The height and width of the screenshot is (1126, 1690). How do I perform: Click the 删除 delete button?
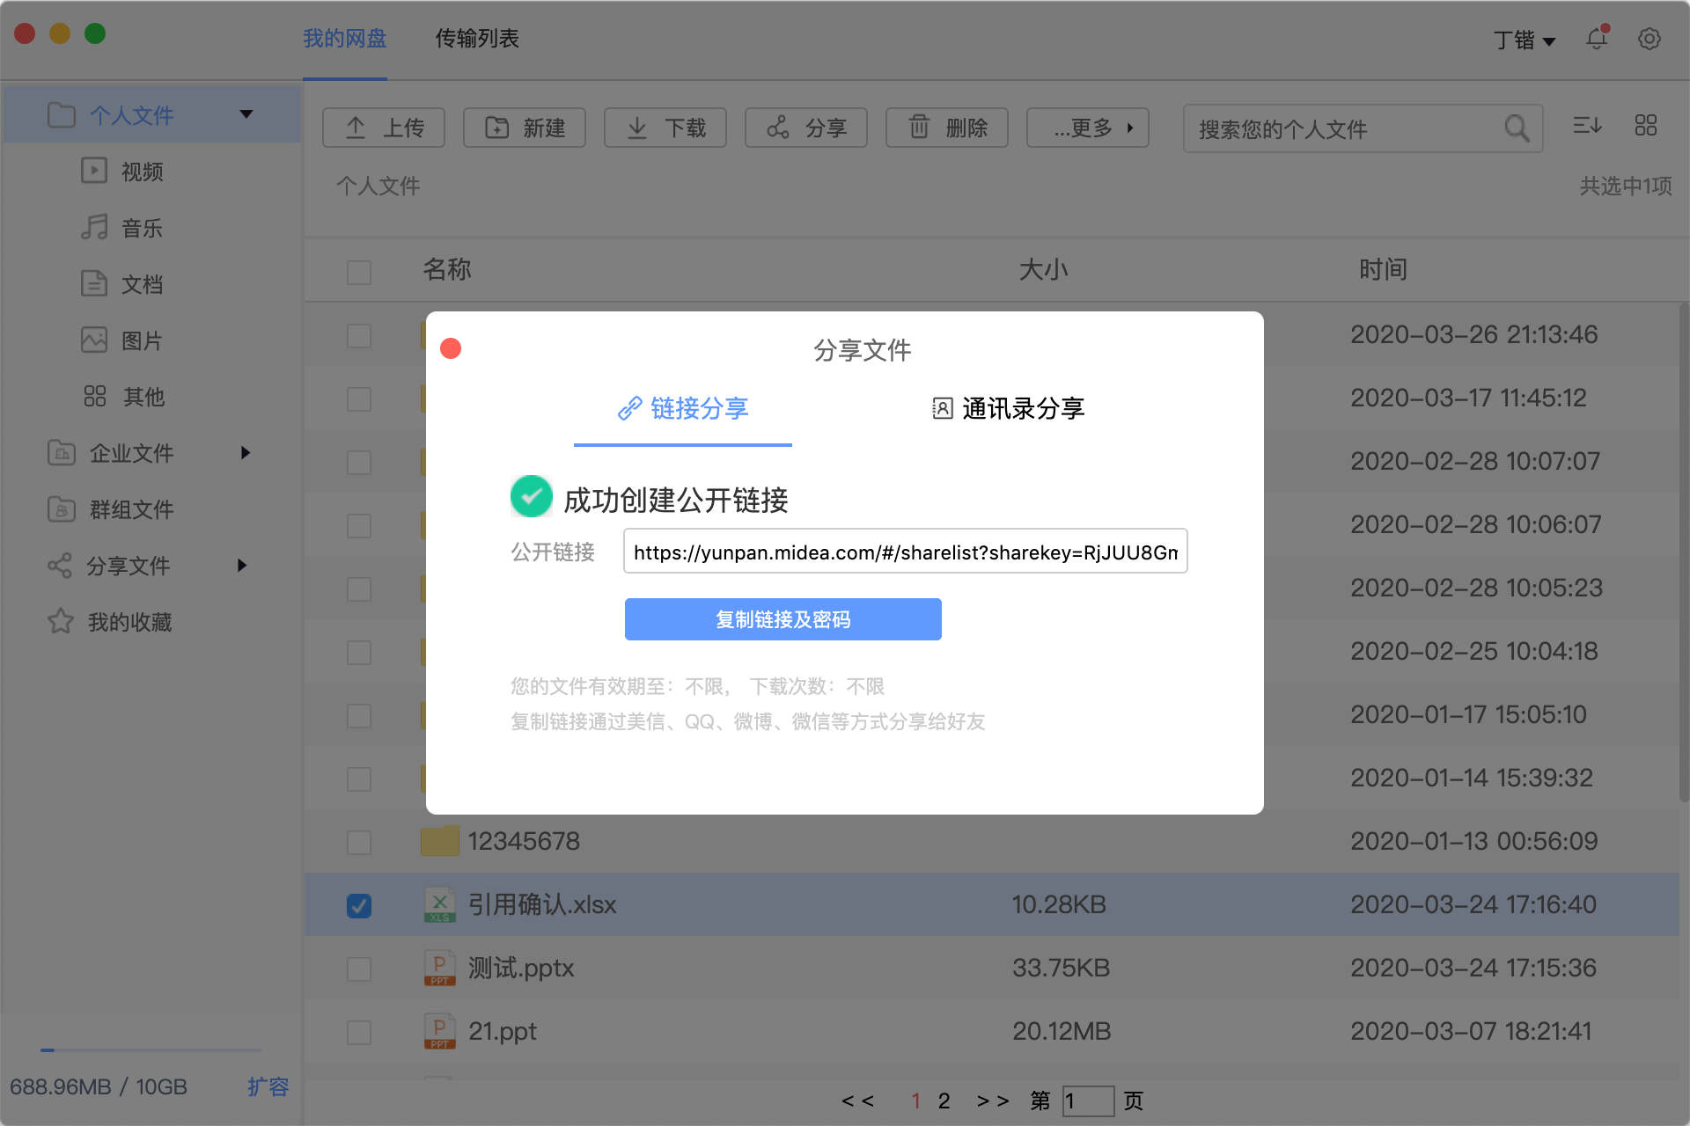pos(947,128)
